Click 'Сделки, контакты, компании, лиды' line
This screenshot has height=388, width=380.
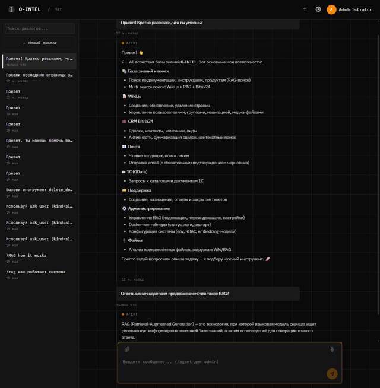coord(163,131)
